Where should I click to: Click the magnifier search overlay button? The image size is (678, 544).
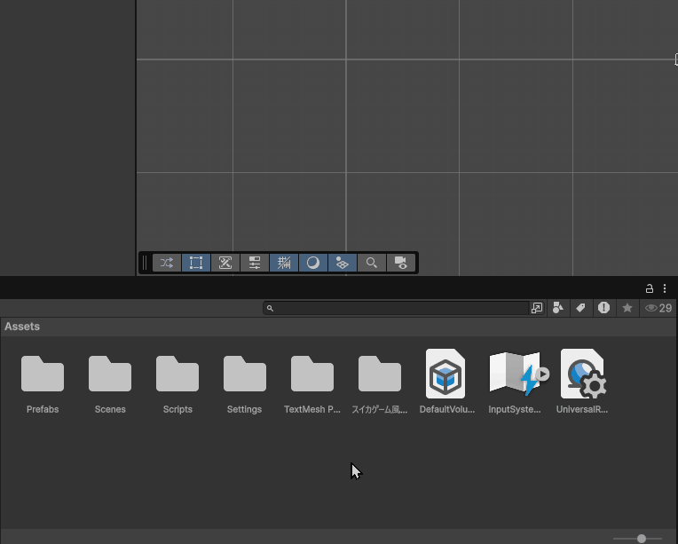pyautogui.click(x=372, y=263)
